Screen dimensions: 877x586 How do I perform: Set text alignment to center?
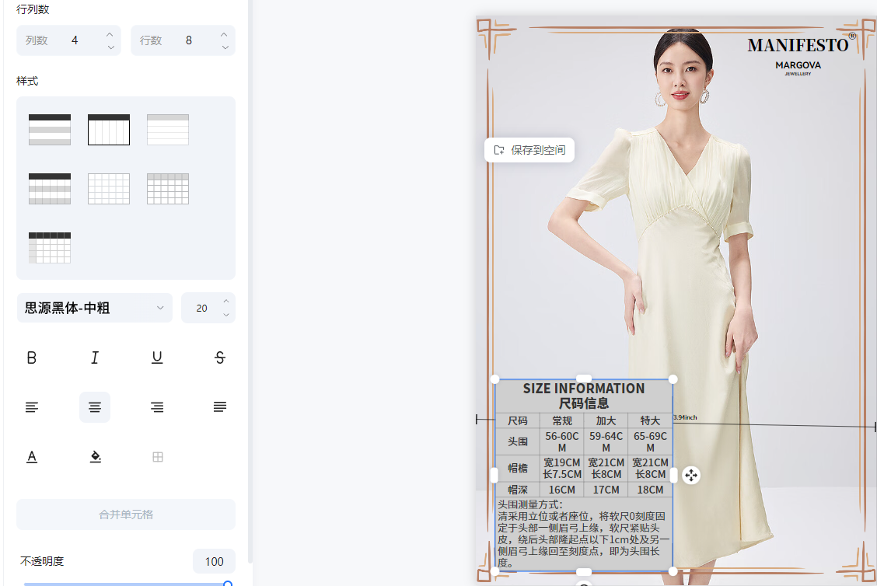[x=95, y=407]
